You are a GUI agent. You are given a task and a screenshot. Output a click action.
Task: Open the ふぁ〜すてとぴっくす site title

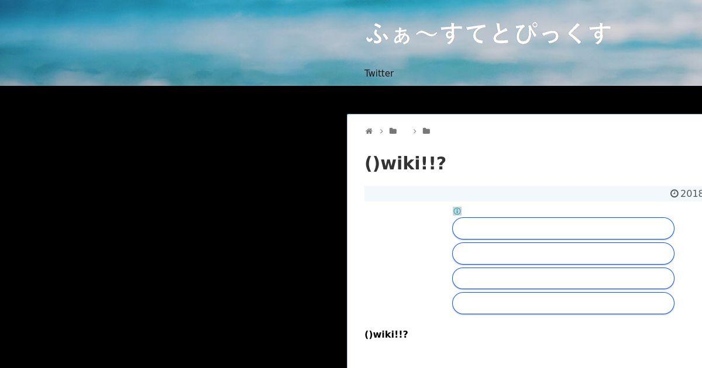tap(488, 34)
